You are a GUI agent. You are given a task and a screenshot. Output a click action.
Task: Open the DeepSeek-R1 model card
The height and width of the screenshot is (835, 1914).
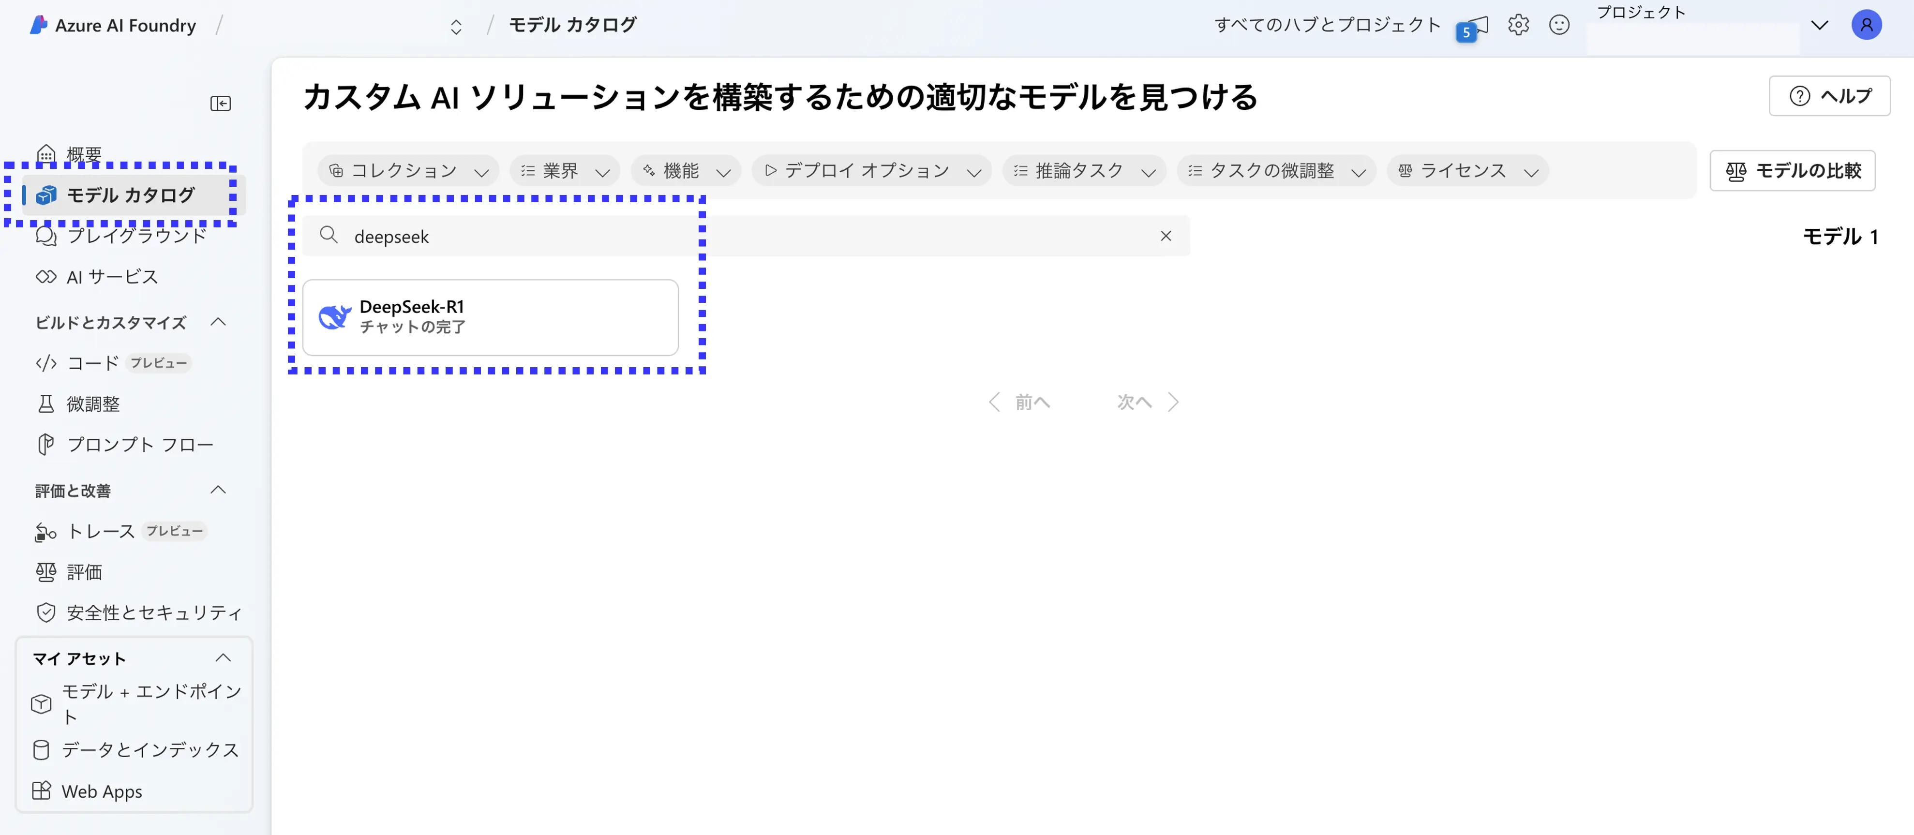pyautogui.click(x=491, y=317)
